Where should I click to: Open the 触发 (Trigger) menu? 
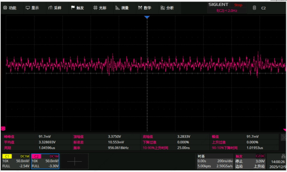[x=77, y=8]
